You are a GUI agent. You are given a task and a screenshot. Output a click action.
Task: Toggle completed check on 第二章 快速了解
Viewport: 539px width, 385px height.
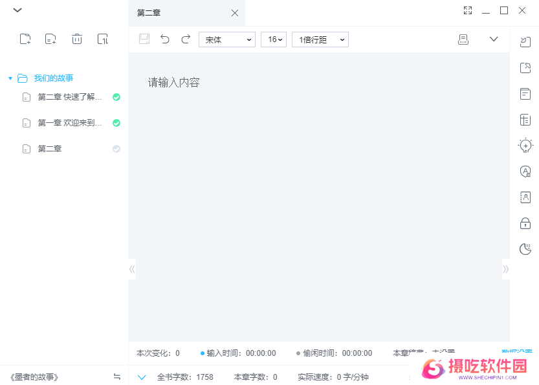click(116, 97)
